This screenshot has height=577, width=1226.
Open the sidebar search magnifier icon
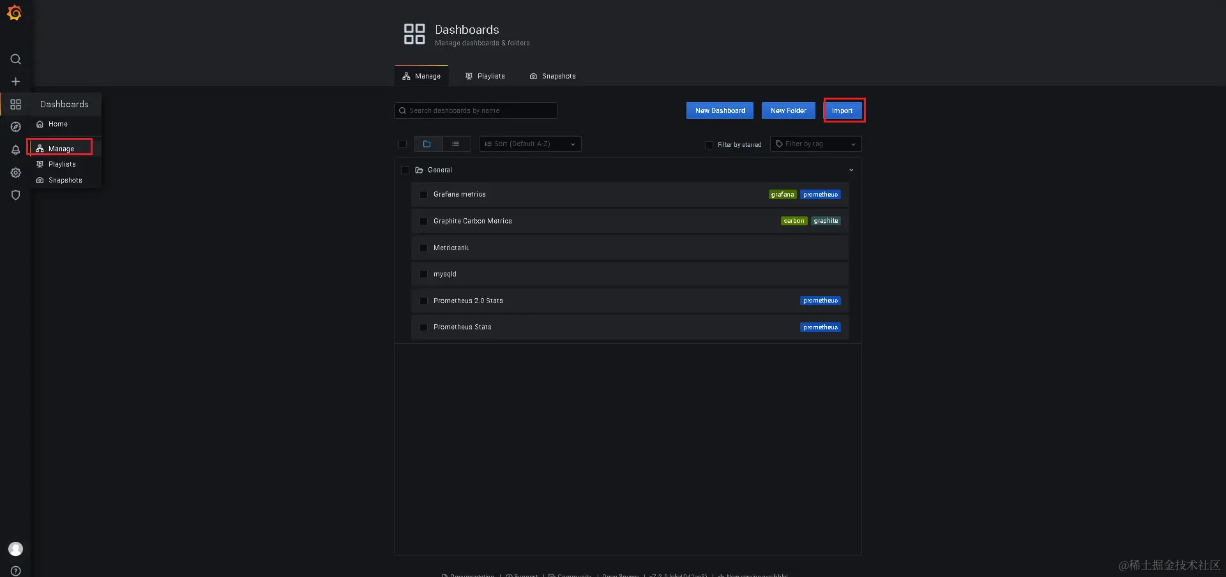click(x=16, y=59)
